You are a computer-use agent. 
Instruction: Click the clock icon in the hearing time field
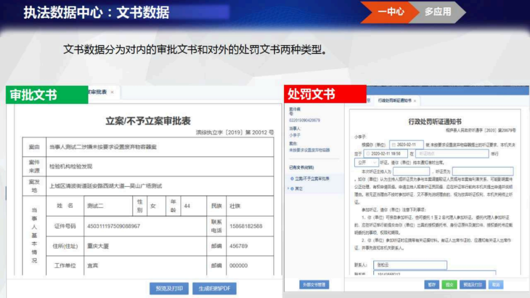(x=367, y=152)
